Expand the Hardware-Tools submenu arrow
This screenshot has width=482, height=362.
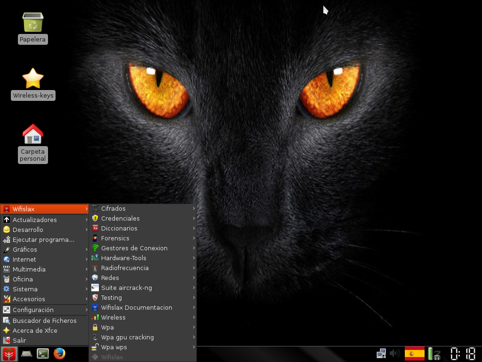click(x=193, y=258)
